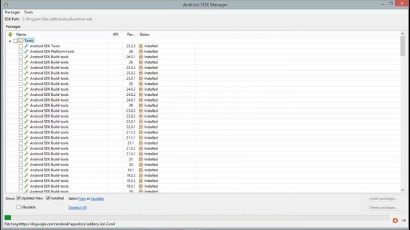This screenshot has width=410, height=230.
Task: Click the red stop icon next to progress bar
Action: click(395, 220)
